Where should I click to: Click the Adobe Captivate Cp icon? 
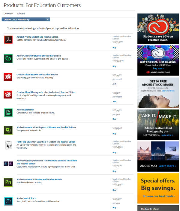(x=8, y=59)
